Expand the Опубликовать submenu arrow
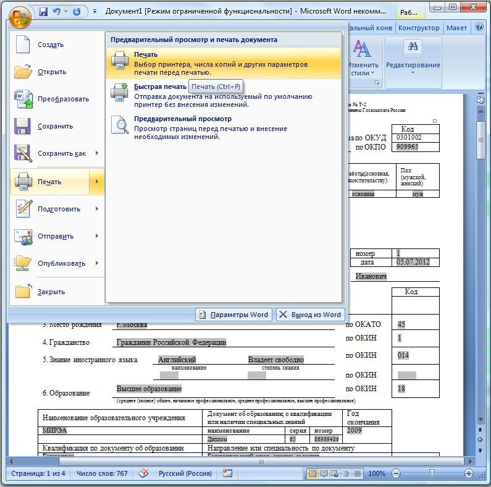 [x=97, y=263]
